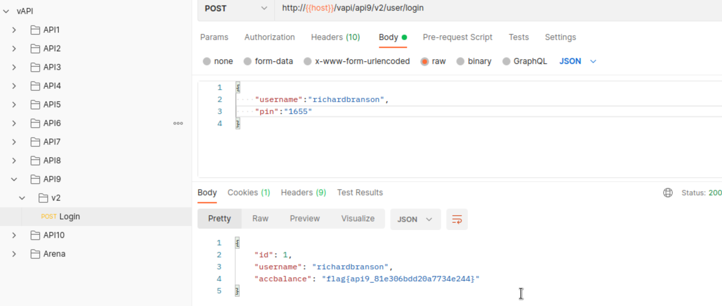Image resolution: width=722 pixels, height=306 pixels.
Task: Click the globe network icon near Status
Action: 668,193
